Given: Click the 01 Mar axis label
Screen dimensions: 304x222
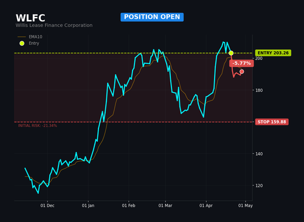Looking at the screenshot, I should coord(165,206).
